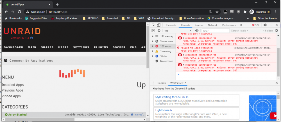Click the 127 error count badge
The image size is (281, 122).
pyautogui.click(x=255, y=25)
